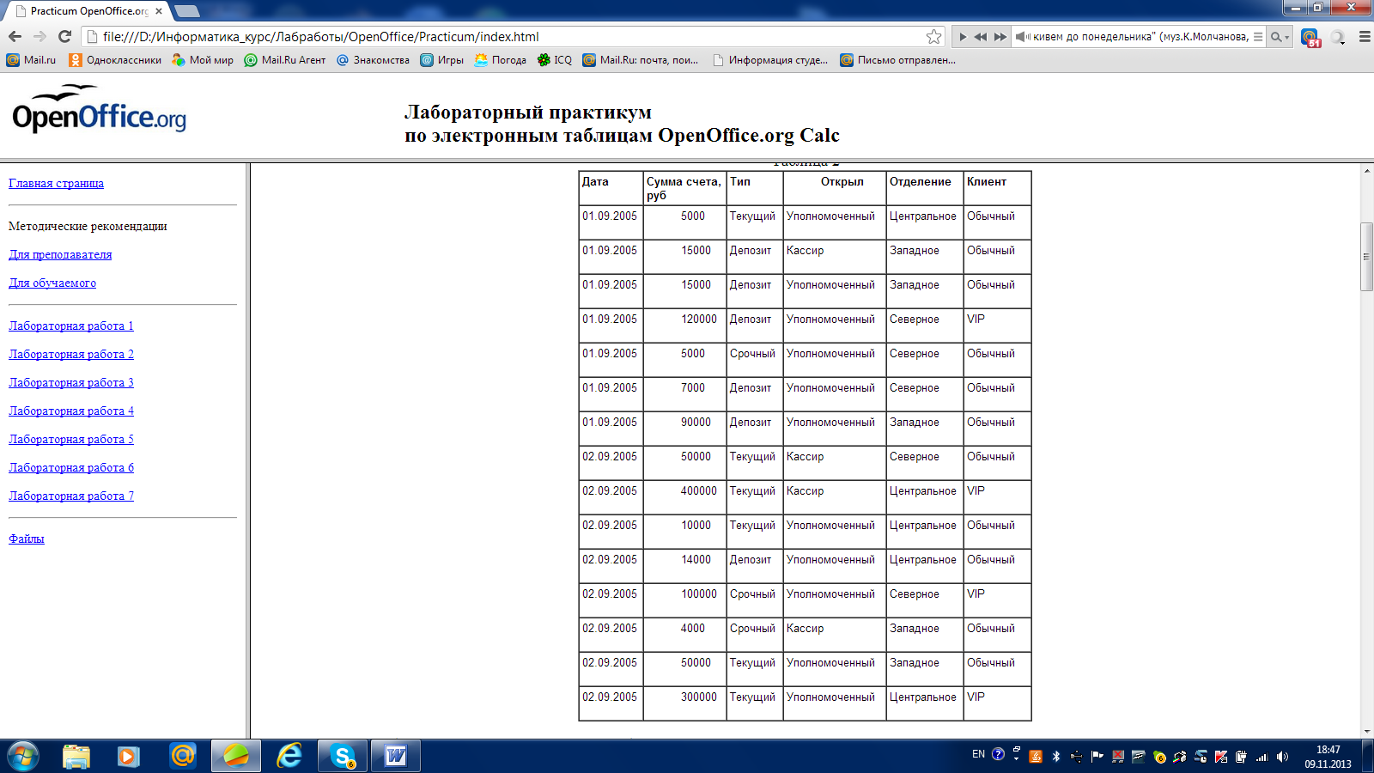Open Лабораторная работа 2
Viewport: 1374px width, 773px height.
[71, 354]
